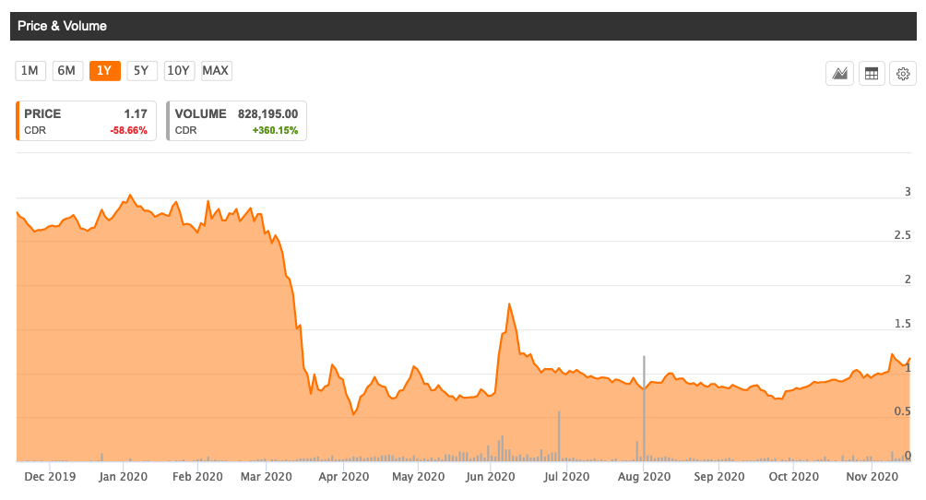Open chart settings gear icon
Image resolution: width=926 pixels, height=500 pixels.
(x=902, y=73)
